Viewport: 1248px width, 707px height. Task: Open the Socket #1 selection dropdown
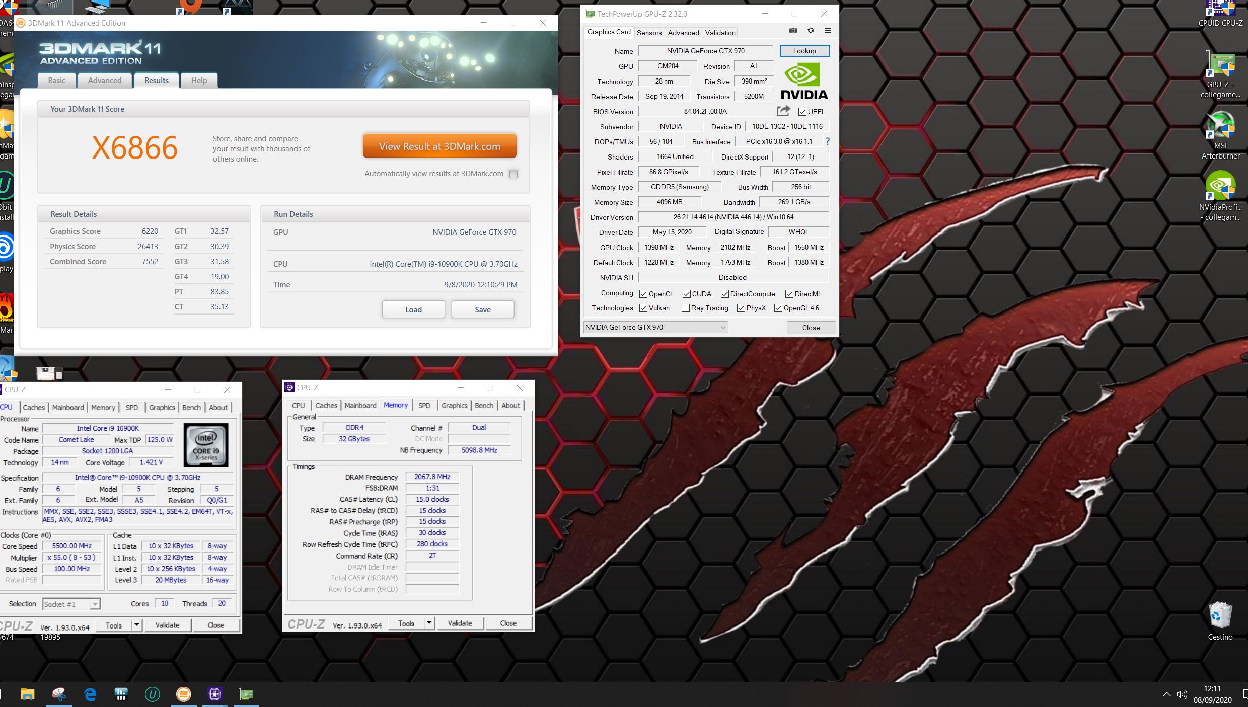(71, 604)
